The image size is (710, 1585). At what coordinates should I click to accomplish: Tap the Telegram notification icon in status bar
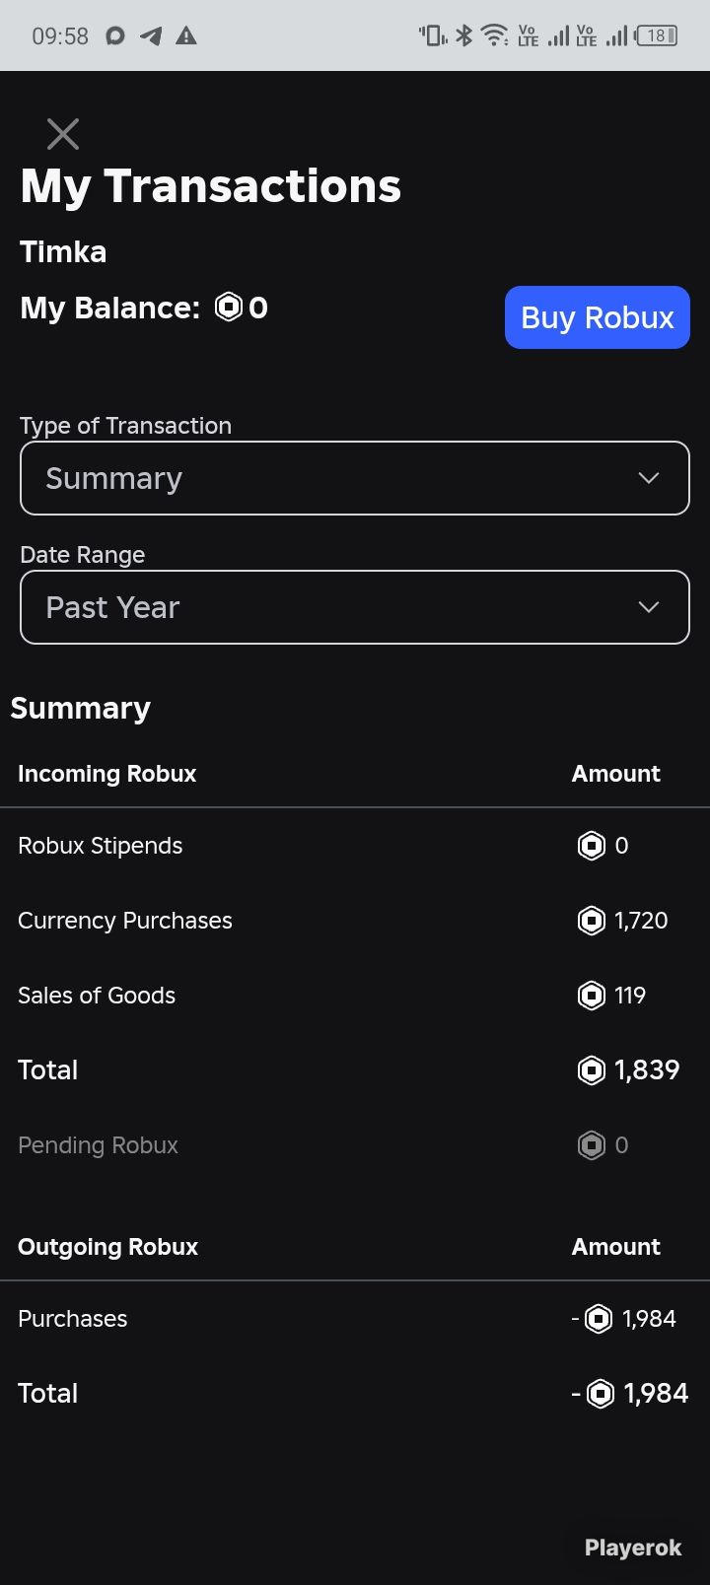point(151,36)
